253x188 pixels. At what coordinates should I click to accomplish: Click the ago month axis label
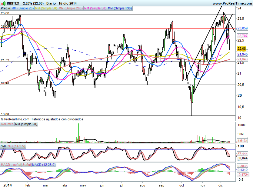142,185
